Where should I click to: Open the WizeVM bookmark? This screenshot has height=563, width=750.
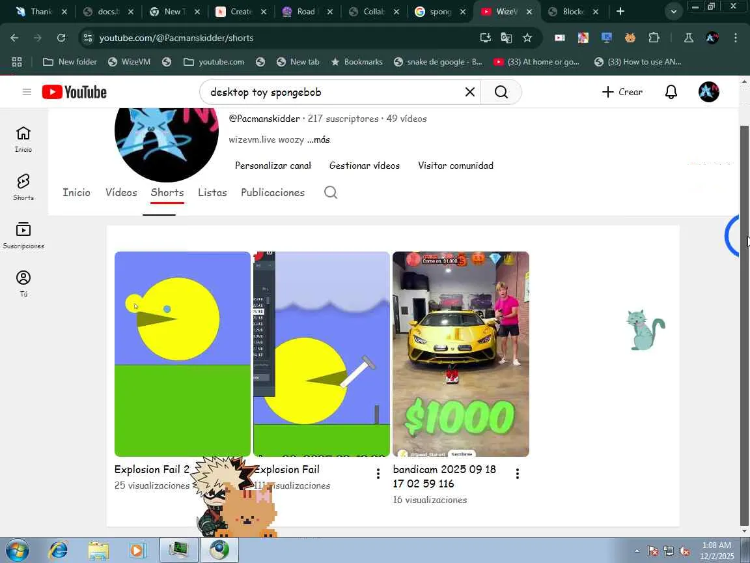click(129, 62)
